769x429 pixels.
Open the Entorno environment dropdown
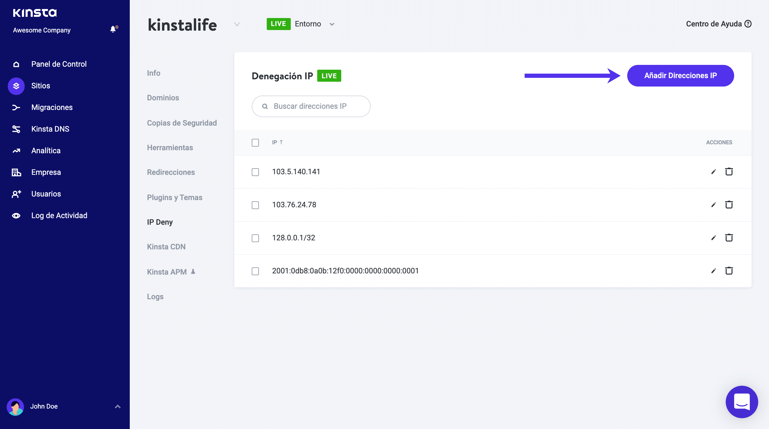pos(332,24)
